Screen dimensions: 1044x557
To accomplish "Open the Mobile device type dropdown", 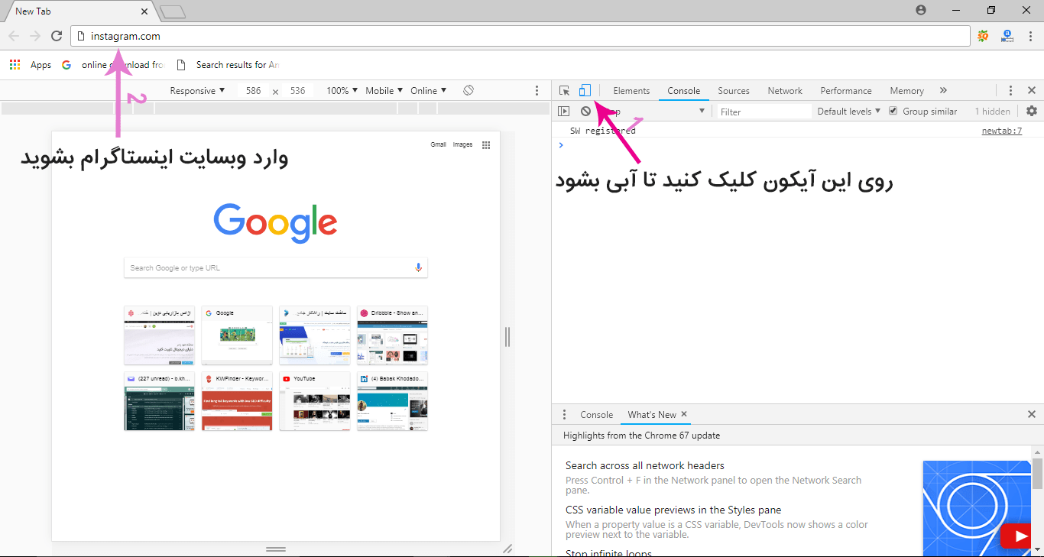I will click(384, 90).
